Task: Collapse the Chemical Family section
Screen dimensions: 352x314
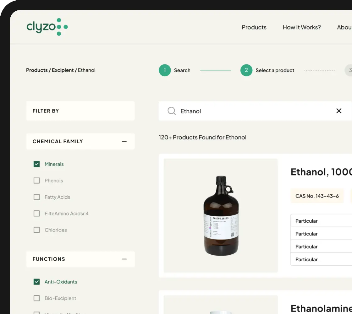Action: click(124, 141)
